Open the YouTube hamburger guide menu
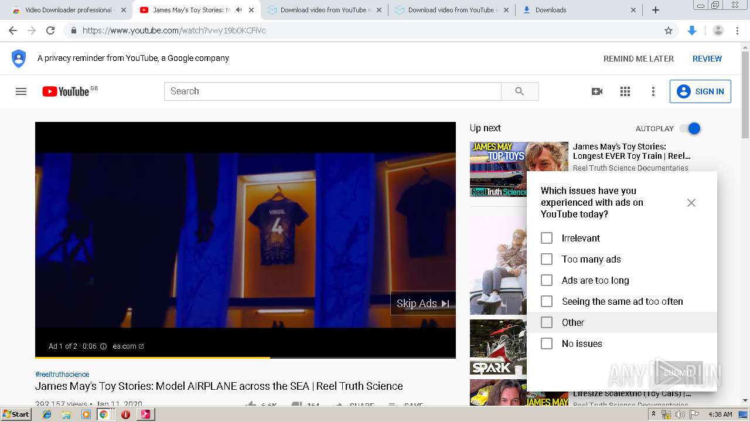 pyautogui.click(x=21, y=91)
